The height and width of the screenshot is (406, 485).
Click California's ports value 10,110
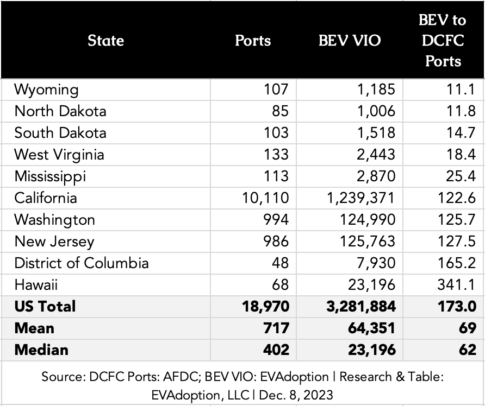tap(265, 198)
